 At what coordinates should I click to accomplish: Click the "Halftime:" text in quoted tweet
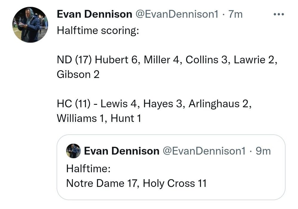coord(89,169)
